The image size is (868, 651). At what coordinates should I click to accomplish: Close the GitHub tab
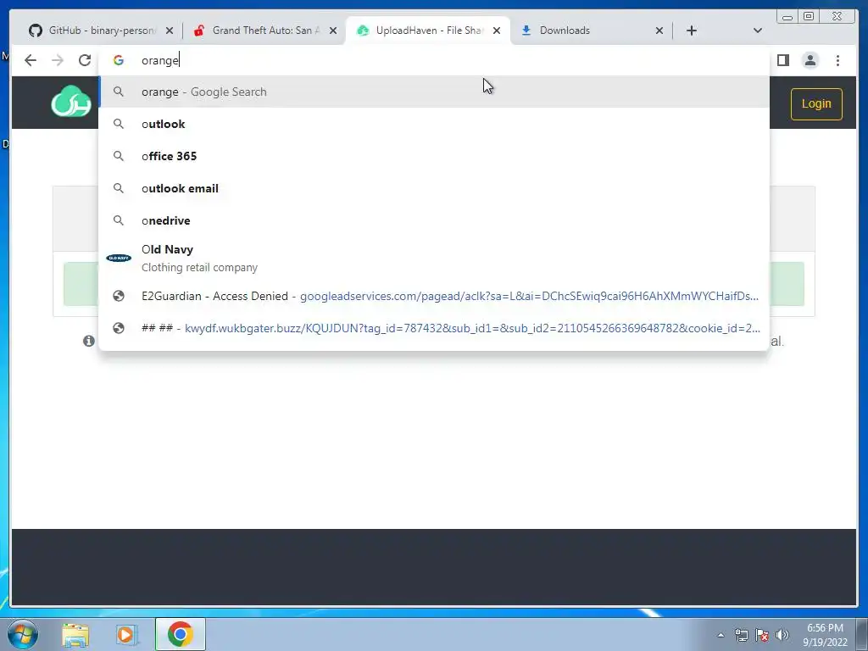pyautogui.click(x=170, y=31)
